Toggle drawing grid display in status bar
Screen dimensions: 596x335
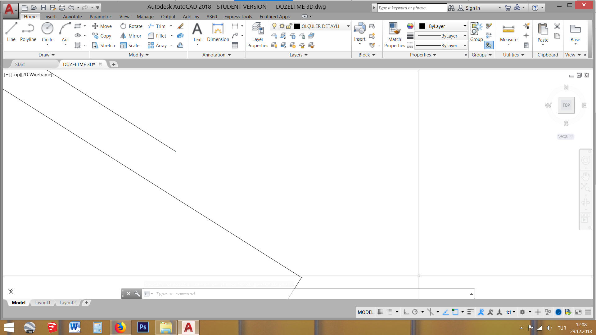tap(380, 312)
